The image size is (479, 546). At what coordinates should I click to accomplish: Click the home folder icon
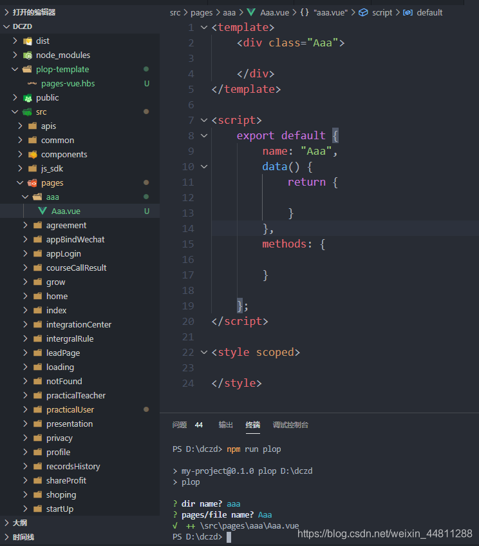click(38, 297)
